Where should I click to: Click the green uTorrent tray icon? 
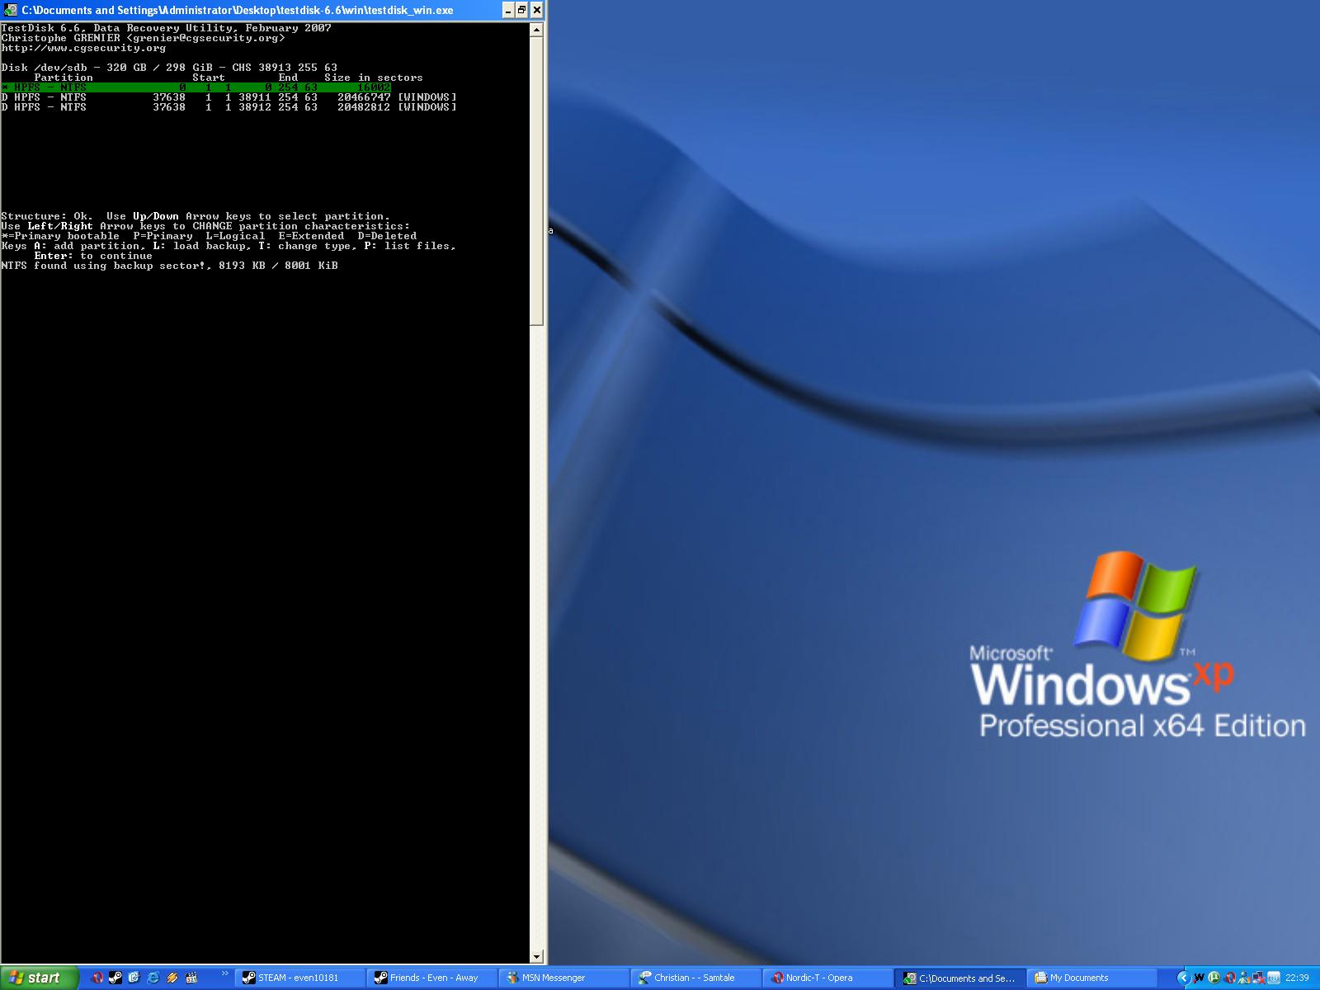(x=1214, y=978)
